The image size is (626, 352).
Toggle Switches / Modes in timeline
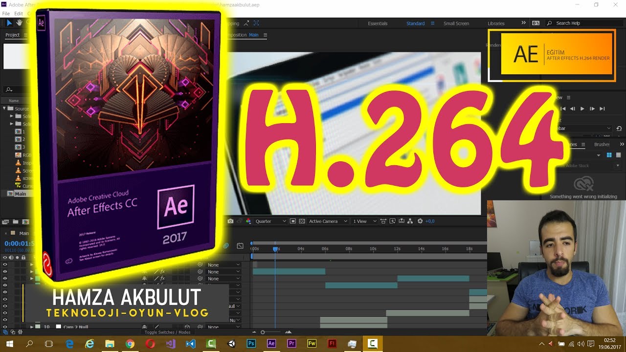click(167, 332)
